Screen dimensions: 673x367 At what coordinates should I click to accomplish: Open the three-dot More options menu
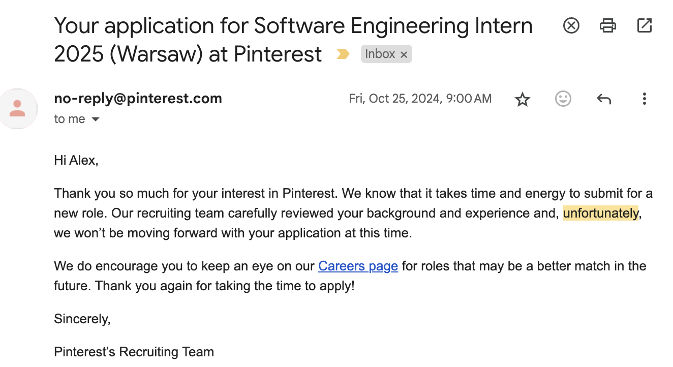coord(644,99)
